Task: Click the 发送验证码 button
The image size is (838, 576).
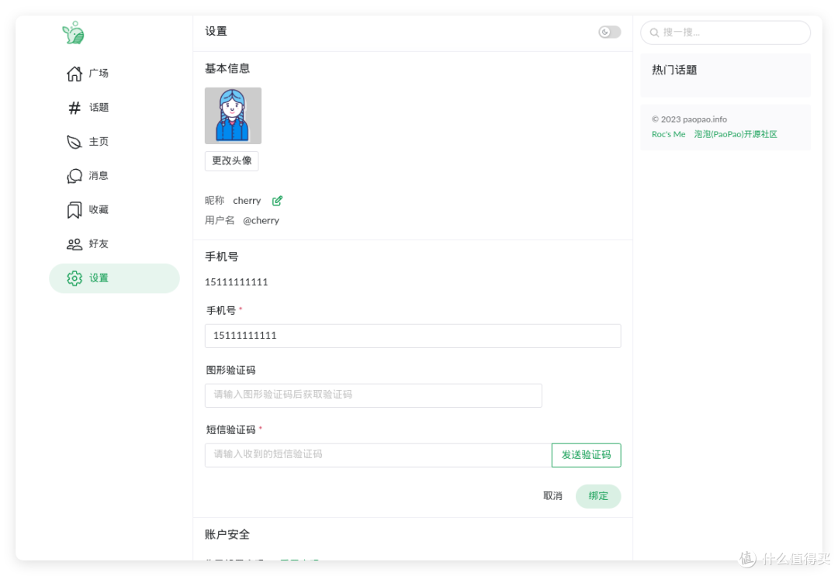Action: pyautogui.click(x=586, y=455)
